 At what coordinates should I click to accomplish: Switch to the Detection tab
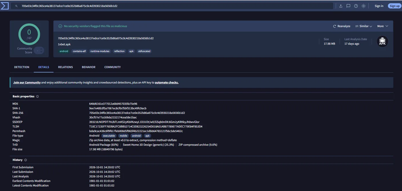(x=22, y=67)
